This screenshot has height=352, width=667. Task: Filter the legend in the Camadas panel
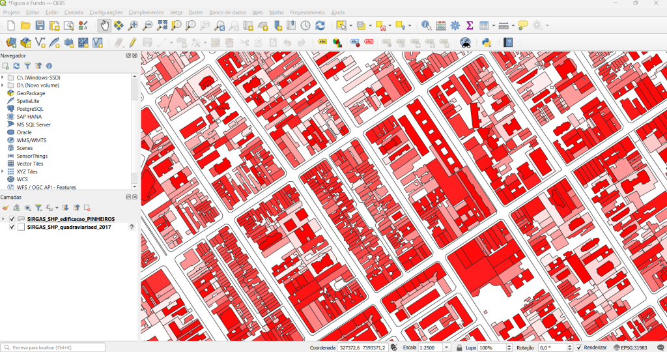(38, 208)
